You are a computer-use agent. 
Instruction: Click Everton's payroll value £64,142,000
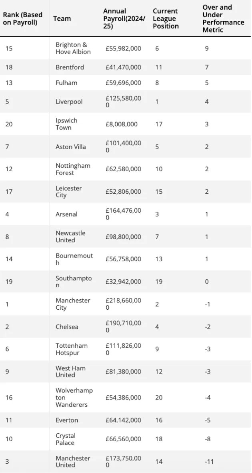123,420
